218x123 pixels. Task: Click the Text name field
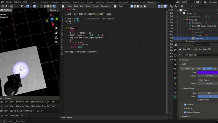(x=124, y=6)
